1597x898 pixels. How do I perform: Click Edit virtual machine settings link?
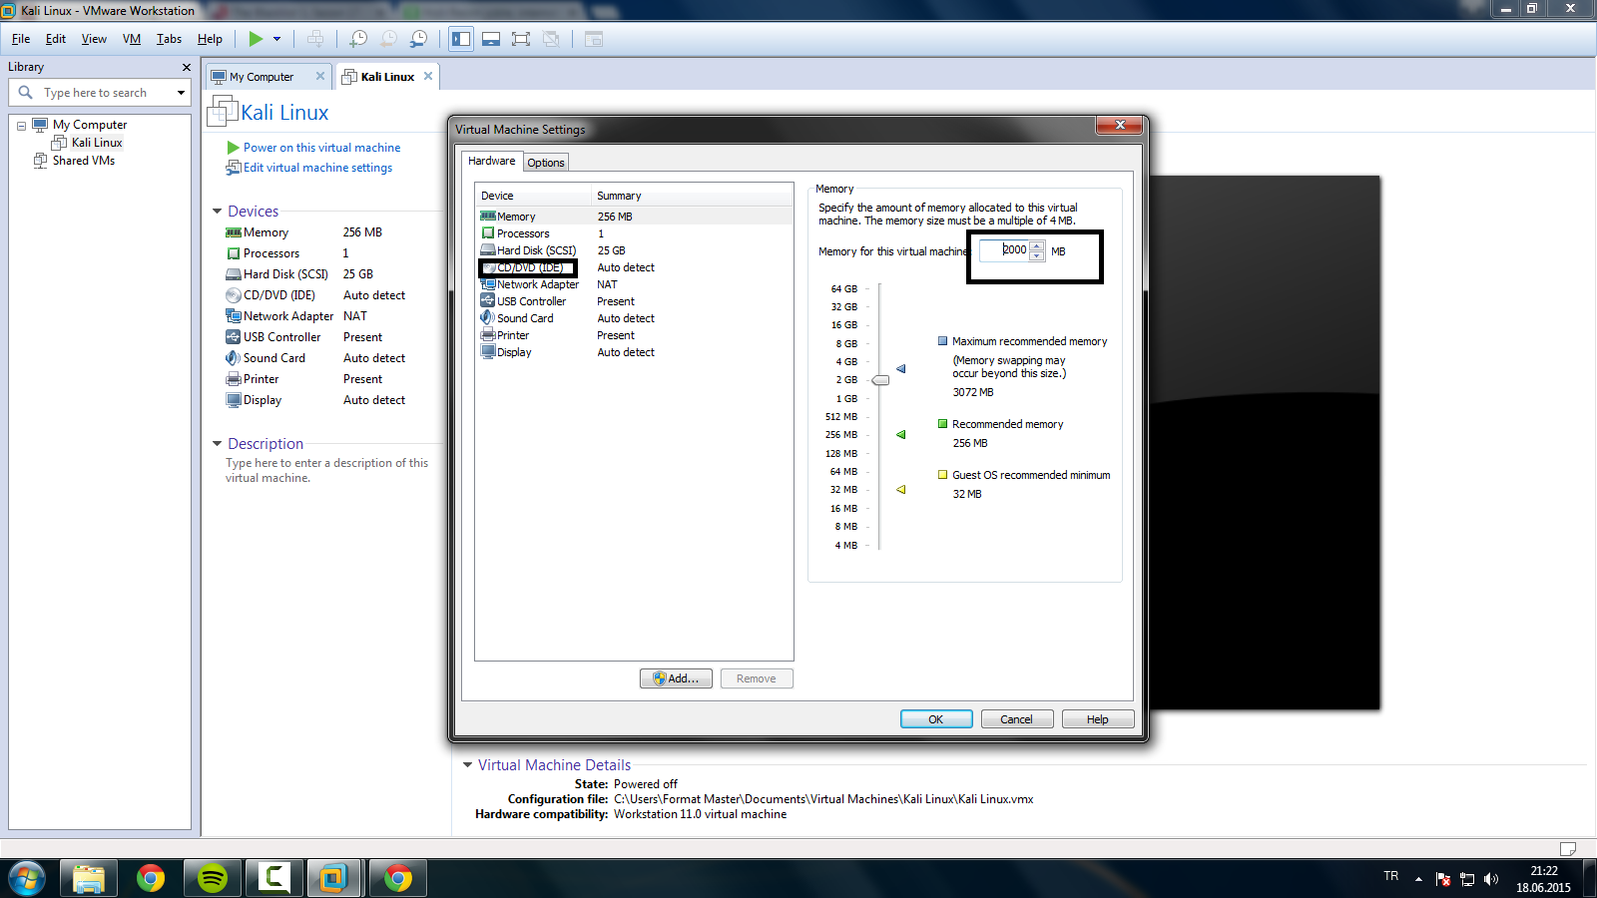[317, 168]
